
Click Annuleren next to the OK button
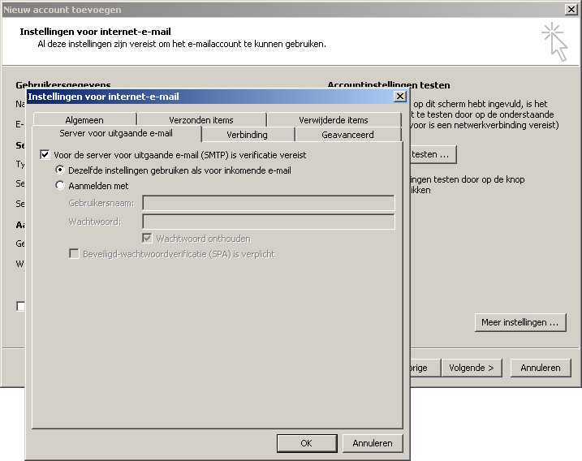click(x=372, y=443)
